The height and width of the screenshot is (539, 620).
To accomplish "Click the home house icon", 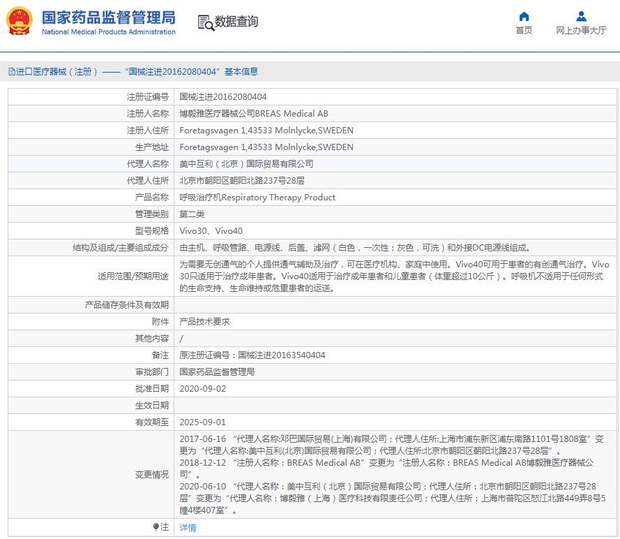I will (524, 16).
